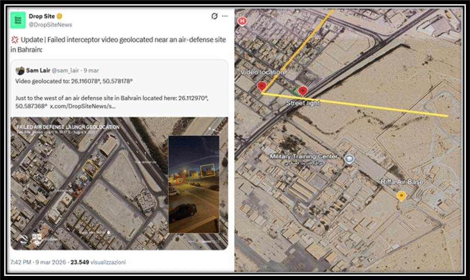Select the red Street light map pin
The image size is (470, 280).
click(x=302, y=91)
